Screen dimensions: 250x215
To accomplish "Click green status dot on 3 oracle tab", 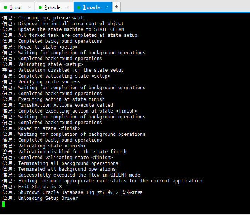I will click(x=79, y=7).
